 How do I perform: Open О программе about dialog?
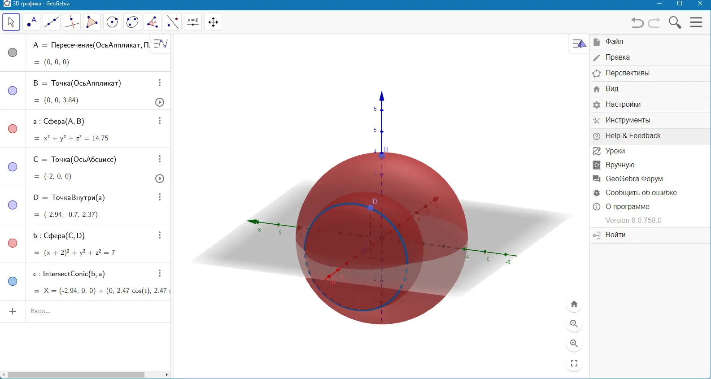click(x=650, y=207)
